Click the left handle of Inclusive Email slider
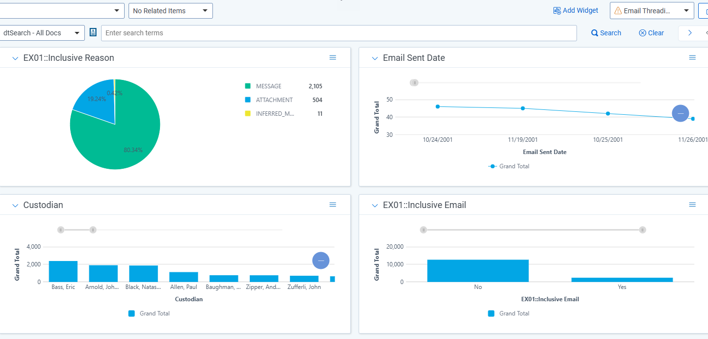Image resolution: width=708 pixels, height=339 pixels. 423,230
